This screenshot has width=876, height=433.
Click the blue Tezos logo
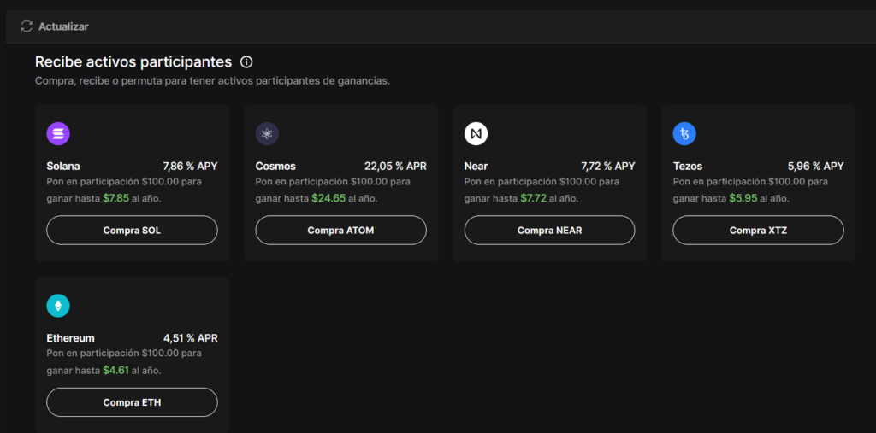click(684, 134)
